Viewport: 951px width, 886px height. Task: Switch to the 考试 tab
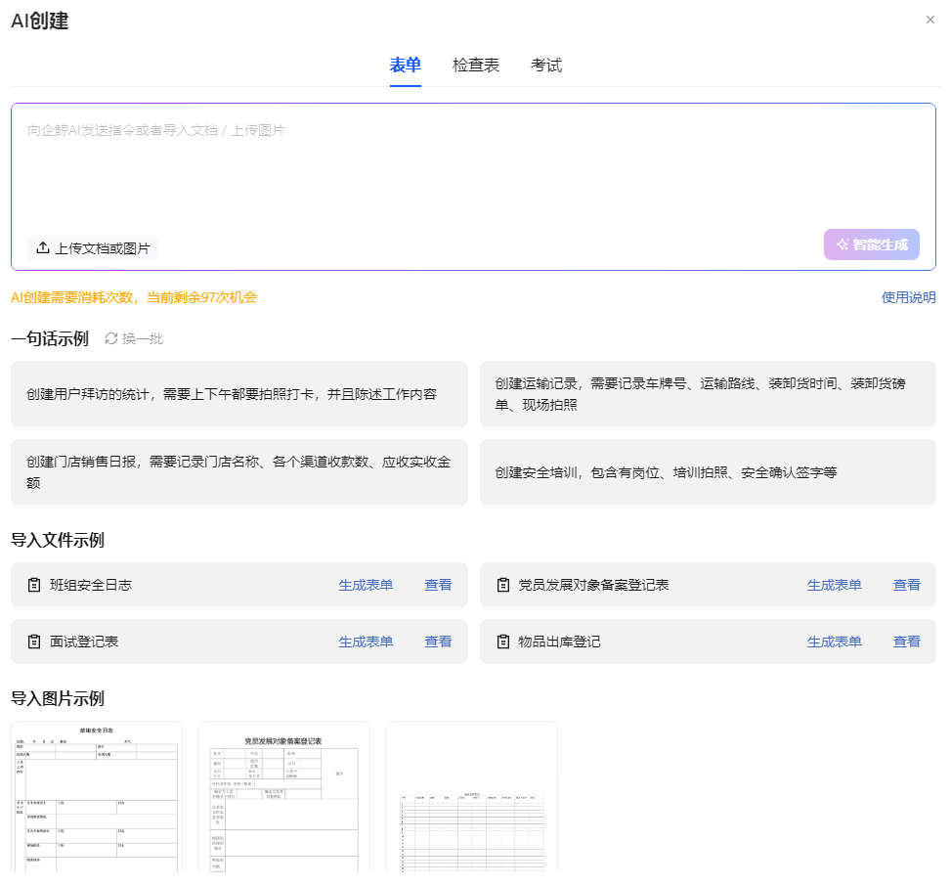545,65
